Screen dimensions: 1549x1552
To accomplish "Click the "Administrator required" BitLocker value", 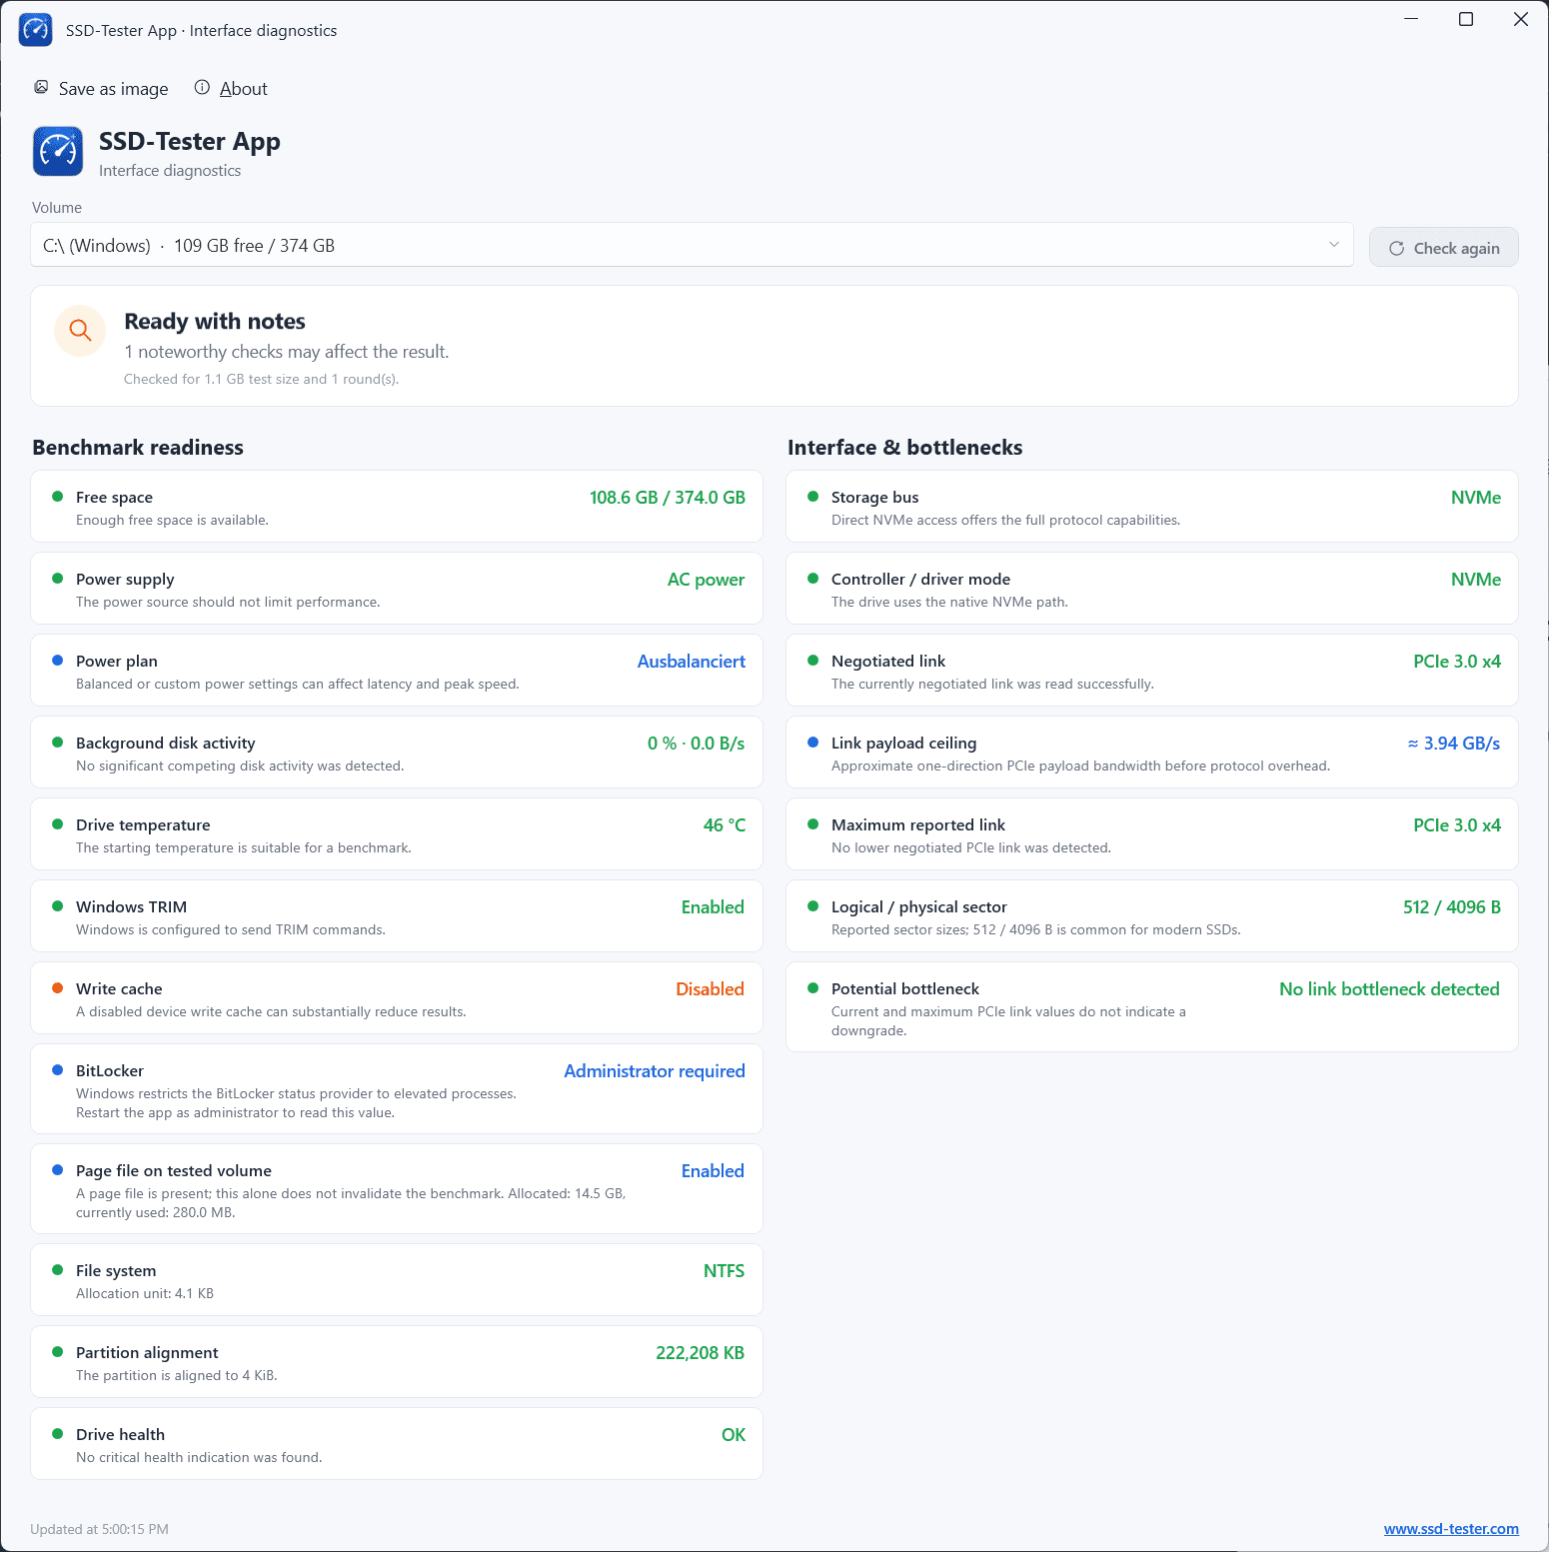I will 655,1071.
